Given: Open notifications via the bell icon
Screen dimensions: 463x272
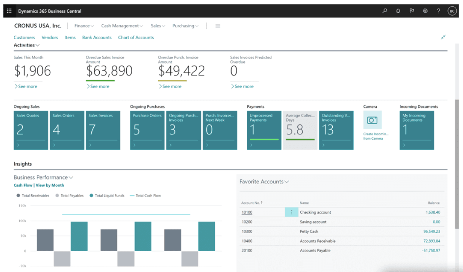Looking at the screenshot, I should (x=398, y=11).
